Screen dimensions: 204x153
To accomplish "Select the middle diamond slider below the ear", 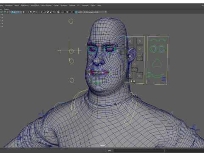I will pyautogui.click(x=134, y=64).
